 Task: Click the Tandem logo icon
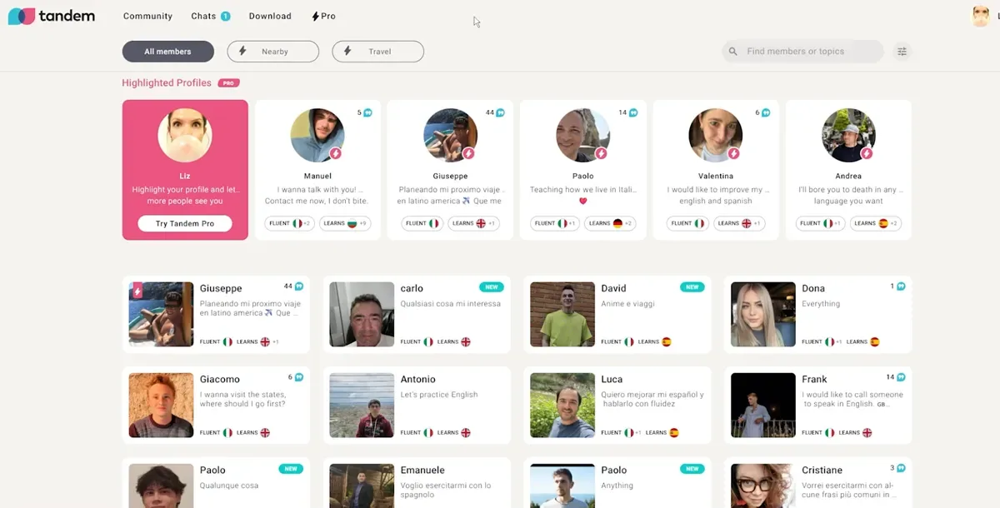point(22,16)
